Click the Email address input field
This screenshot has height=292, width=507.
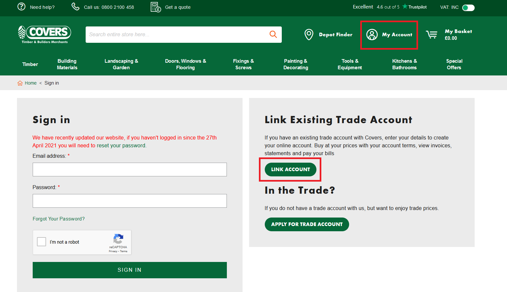tap(129, 170)
